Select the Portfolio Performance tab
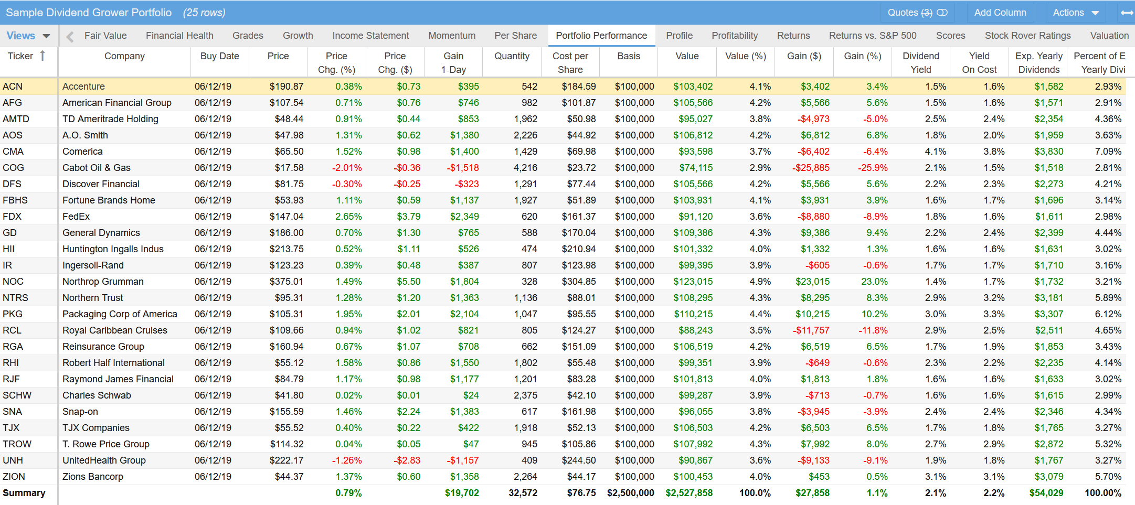This screenshot has width=1135, height=505. [601, 36]
